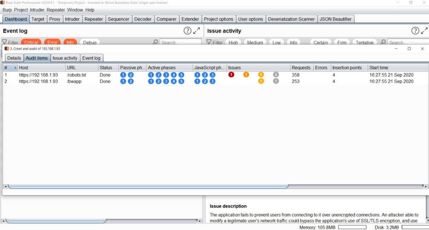Click gray info issue badge in /bwapp row
The image size is (429, 230).
click(276, 81)
